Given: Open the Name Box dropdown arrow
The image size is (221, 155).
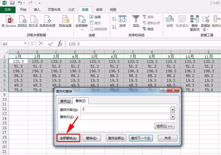Looking at the screenshot, I should click(x=25, y=44).
